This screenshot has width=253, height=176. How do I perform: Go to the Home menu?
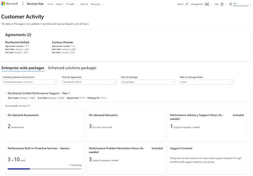50,4
